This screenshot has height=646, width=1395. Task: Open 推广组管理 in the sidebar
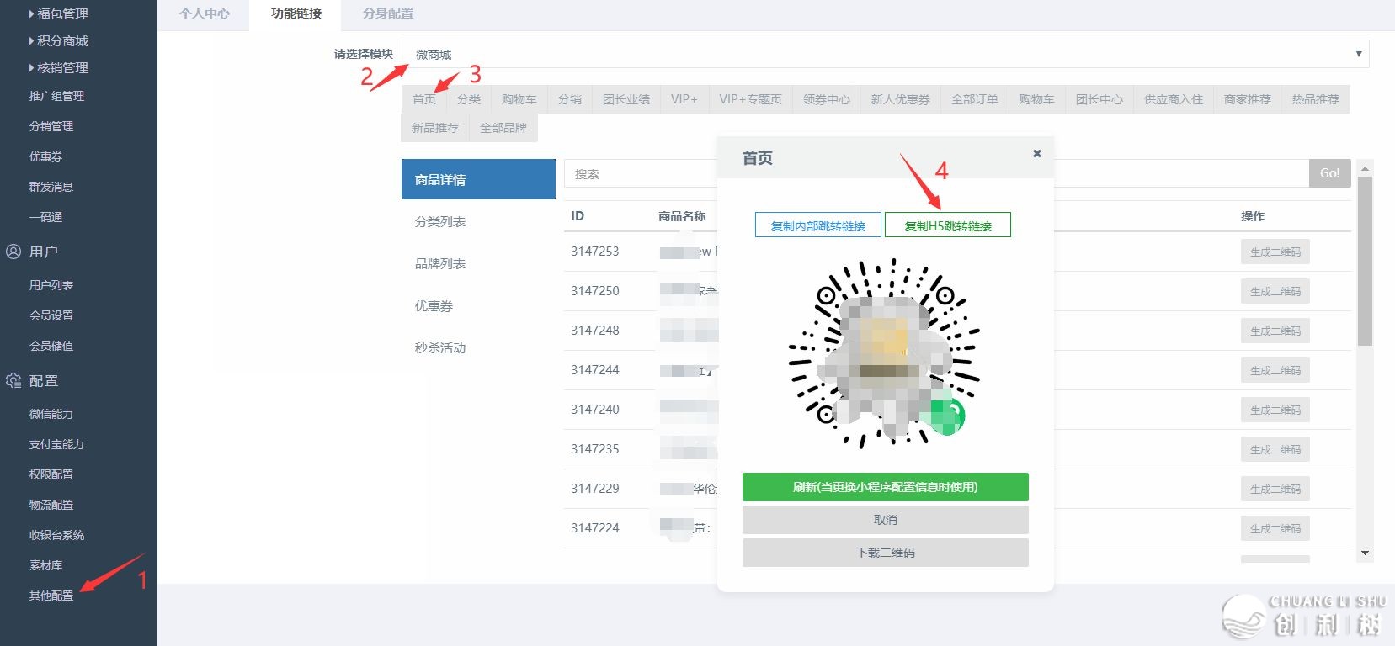click(x=56, y=96)
